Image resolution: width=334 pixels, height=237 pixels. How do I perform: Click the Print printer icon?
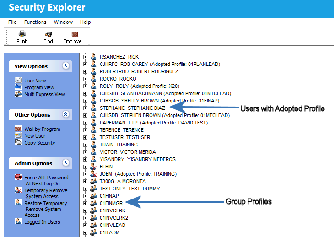click(22, 34)
